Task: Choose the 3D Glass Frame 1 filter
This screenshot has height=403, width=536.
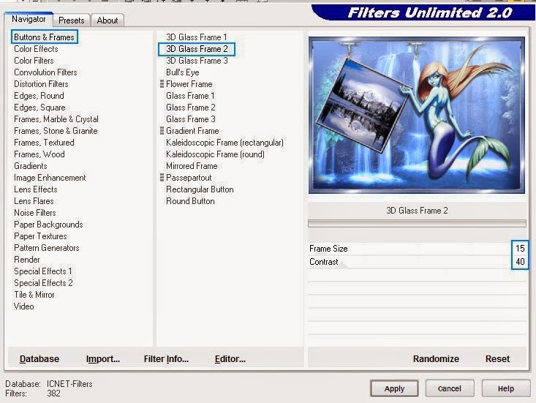Action: click(x=197, y=37)
